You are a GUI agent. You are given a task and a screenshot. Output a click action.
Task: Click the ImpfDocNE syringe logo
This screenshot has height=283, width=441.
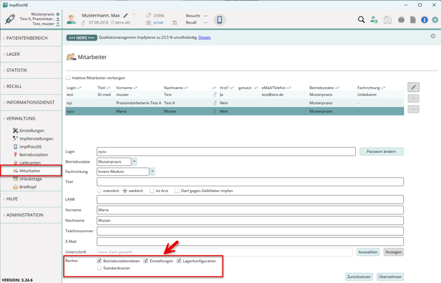pyautogui.click(x=10, y=19)
